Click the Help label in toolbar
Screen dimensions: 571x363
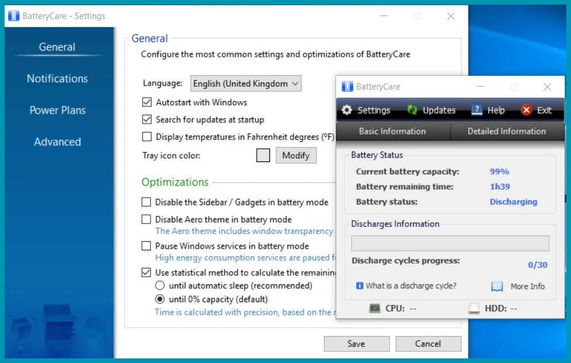point(496,110)
